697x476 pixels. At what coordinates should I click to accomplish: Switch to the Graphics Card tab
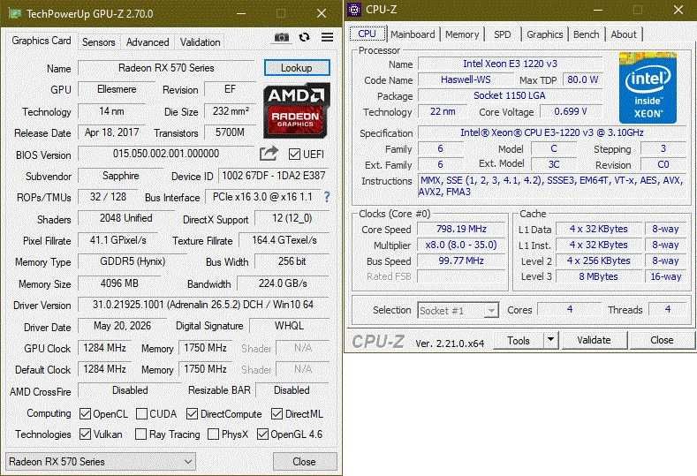coord(42,41)
